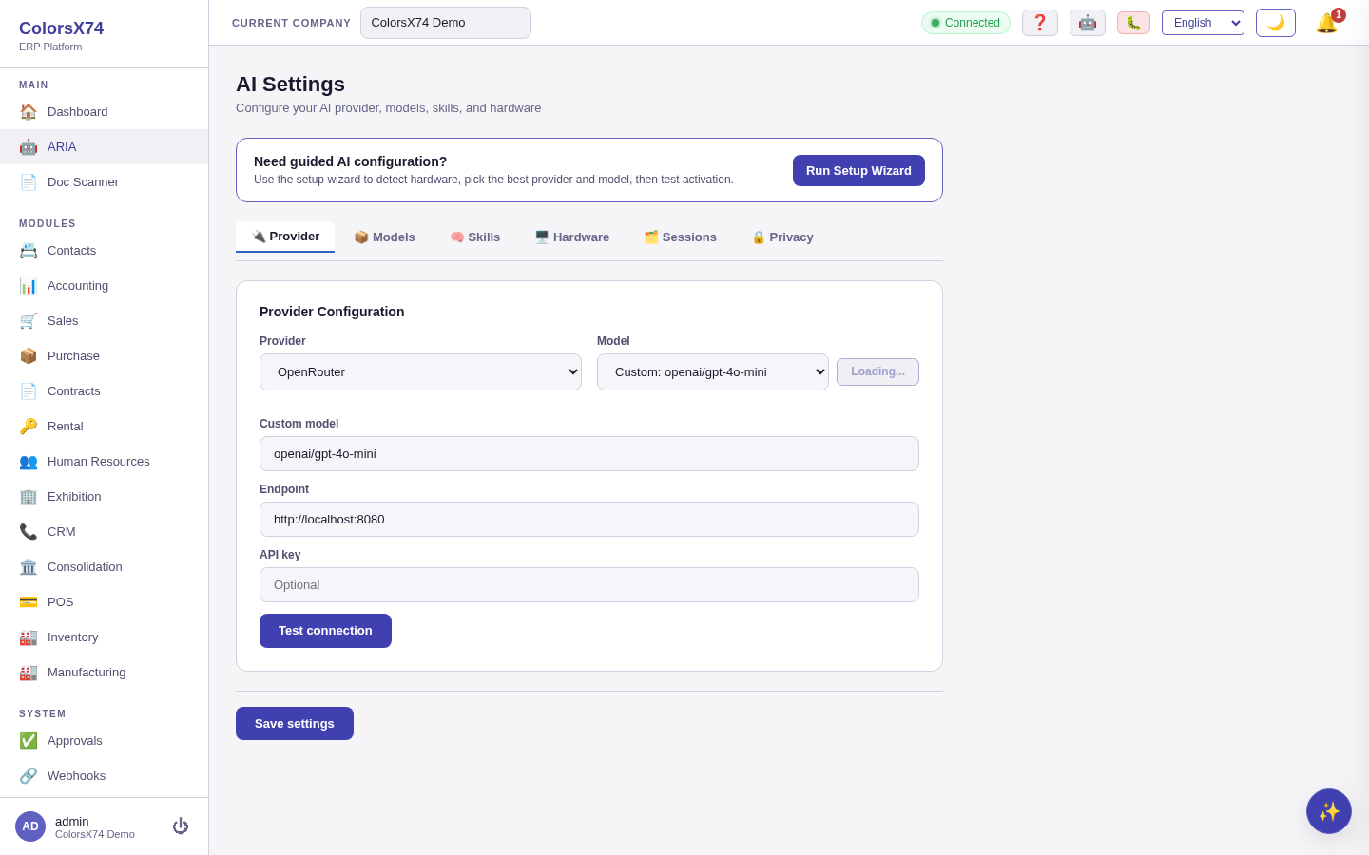This screenshot has height=855, width=1369.
Task: Click the bug report icon
Action: pos(1133,23)
